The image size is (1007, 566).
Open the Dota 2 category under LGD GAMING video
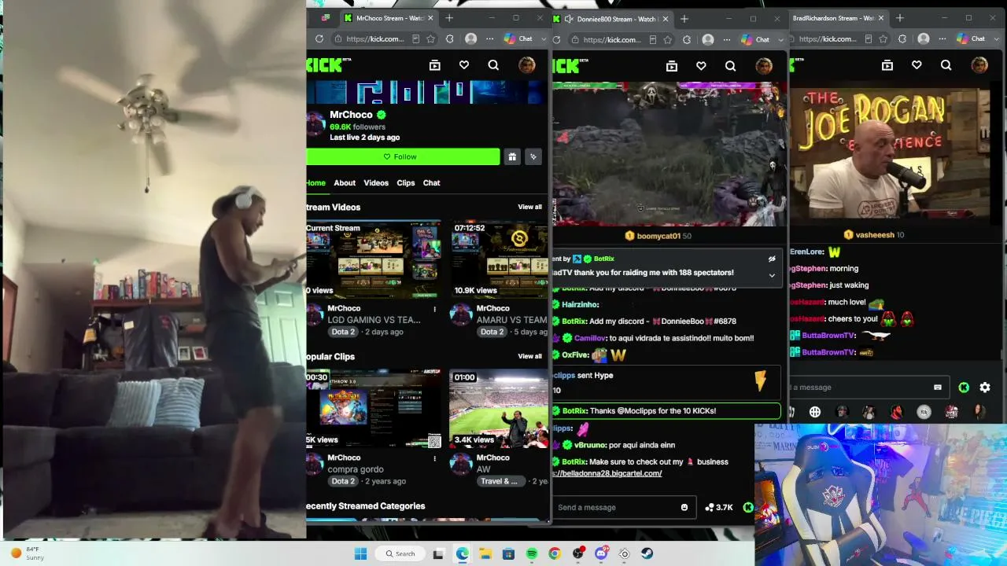pos(343,332)
